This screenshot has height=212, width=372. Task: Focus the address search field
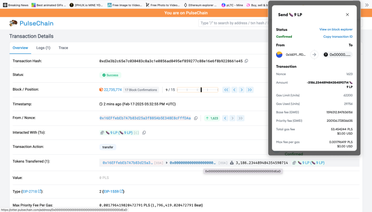coord(233,23)
